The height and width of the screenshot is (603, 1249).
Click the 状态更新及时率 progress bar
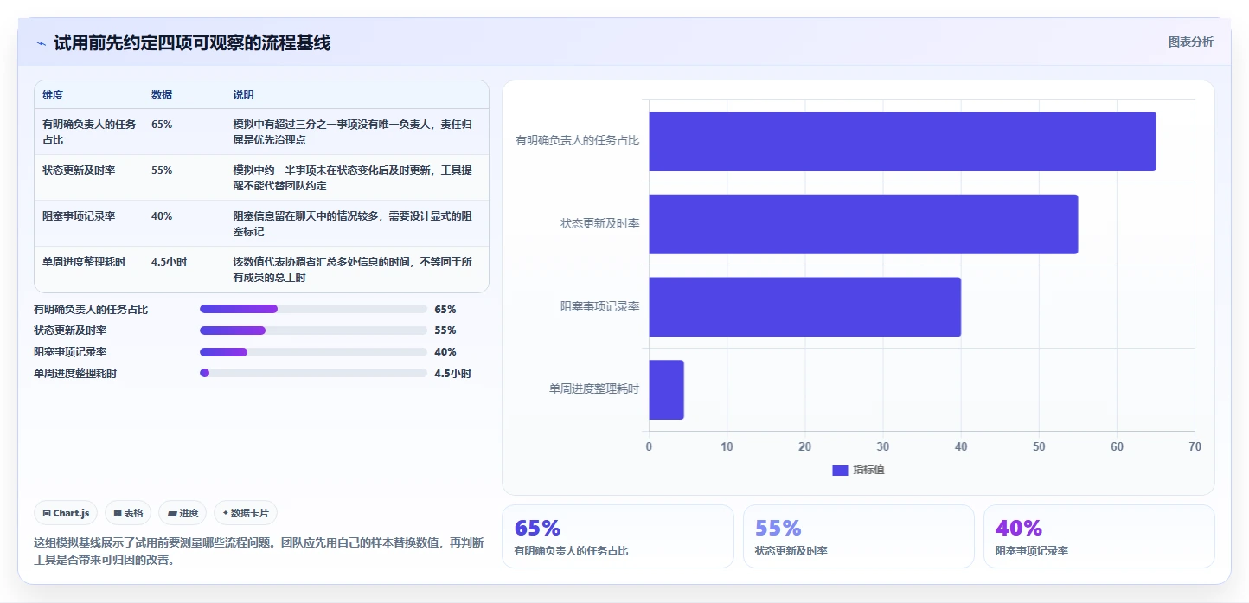pos(313,330)
